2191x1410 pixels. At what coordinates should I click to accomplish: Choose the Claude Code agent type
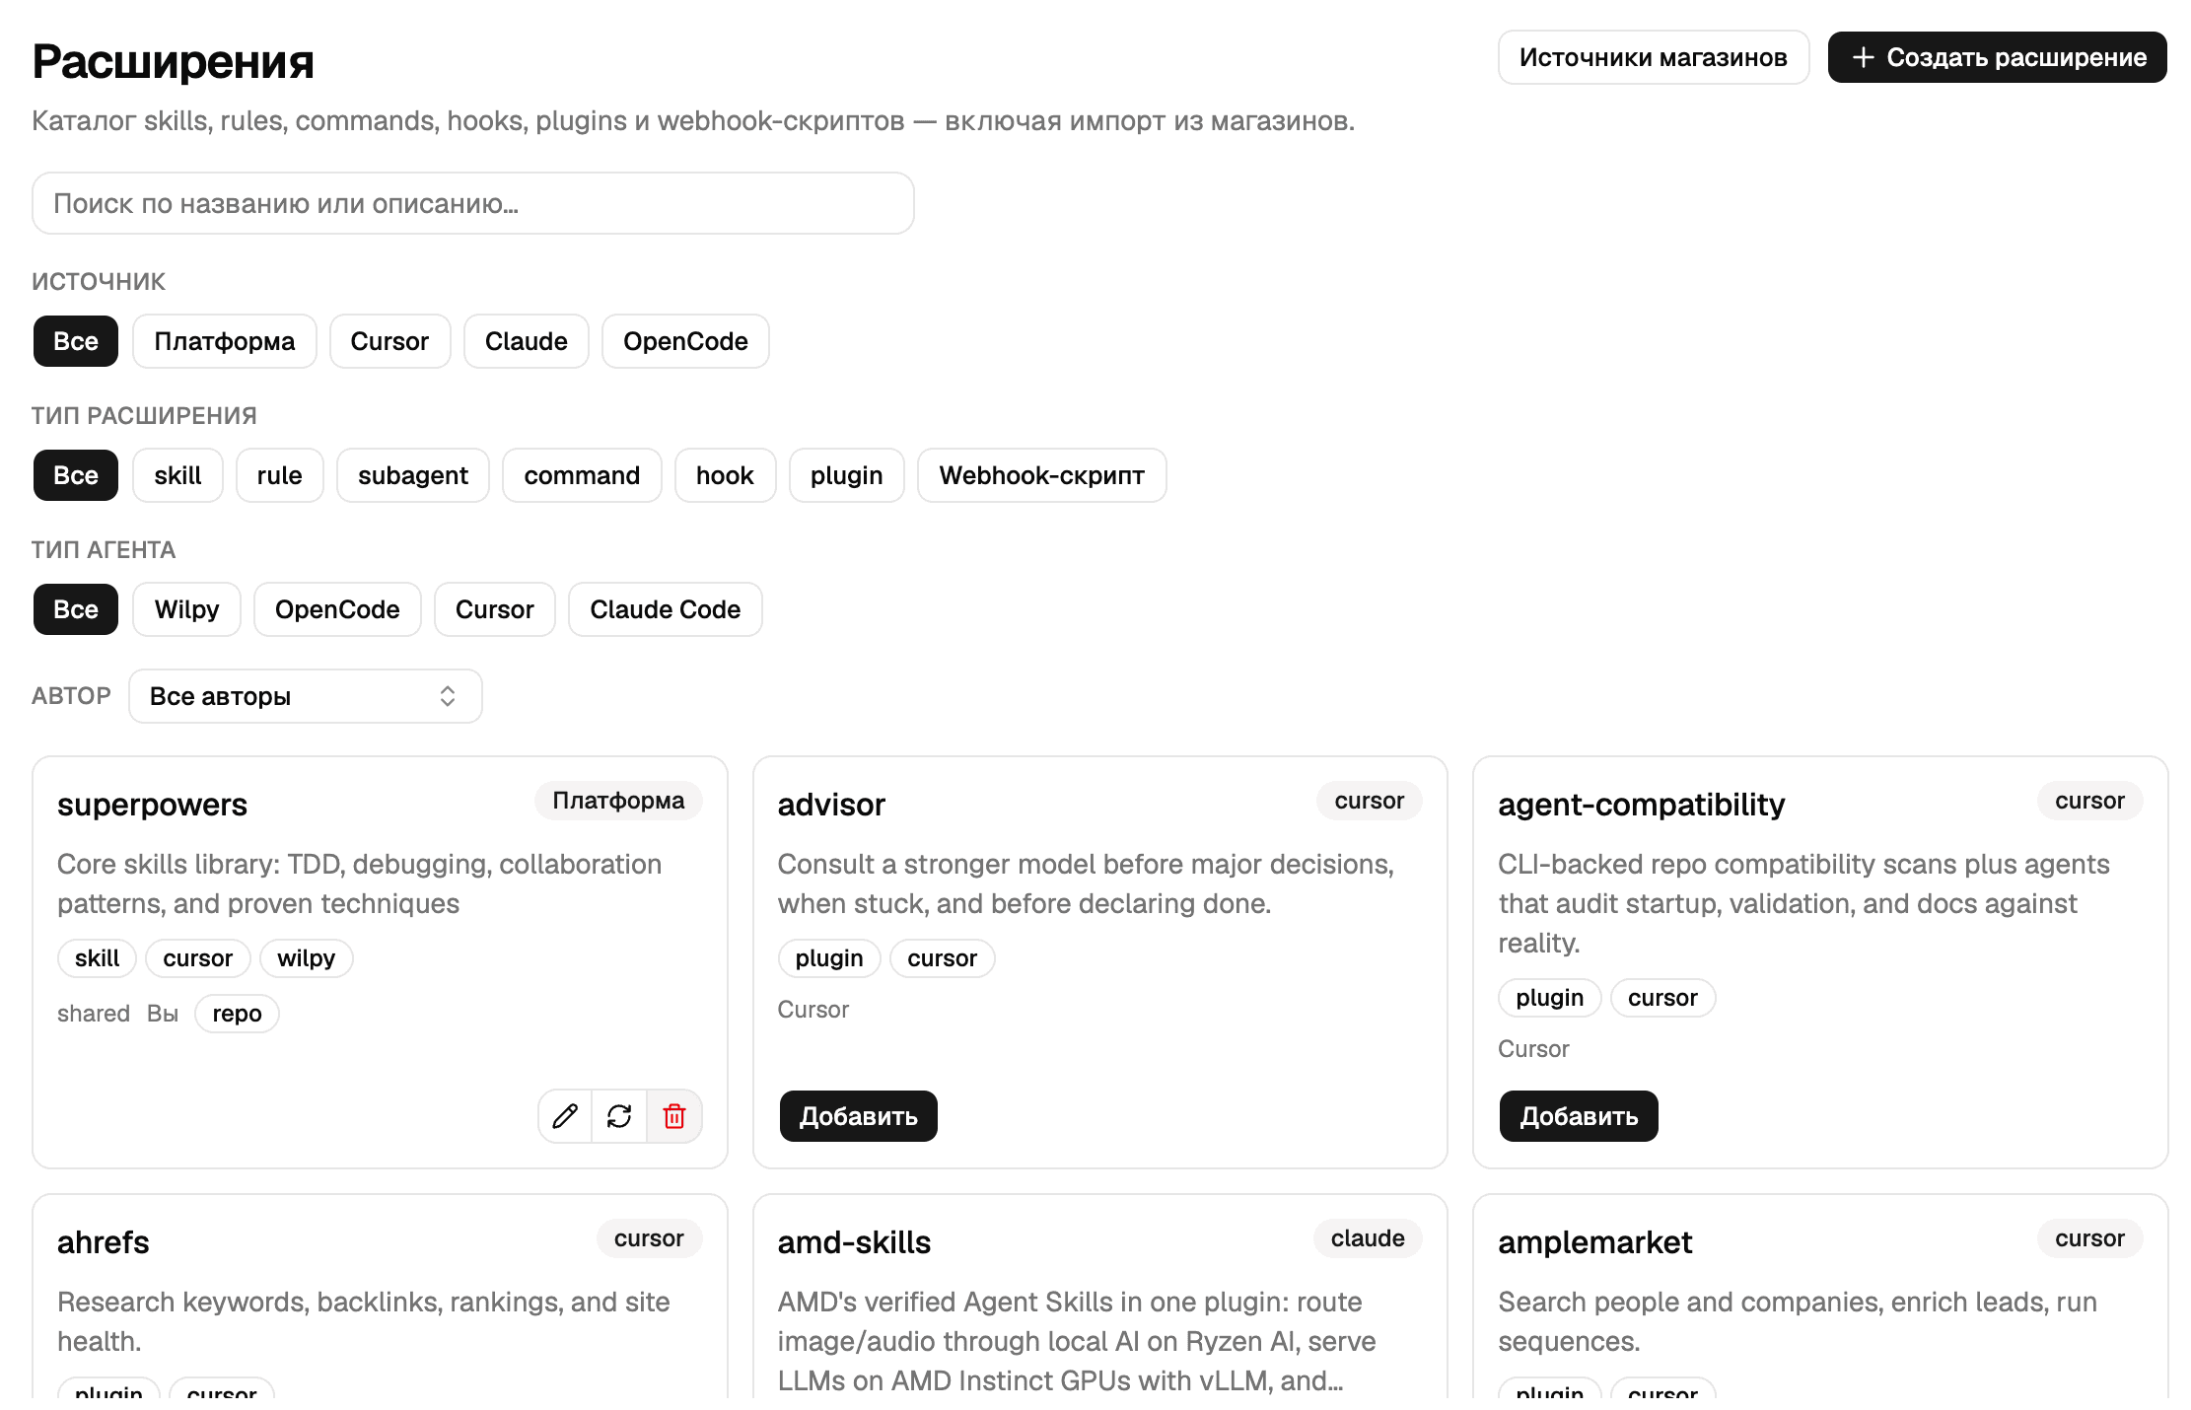(666, 609)
